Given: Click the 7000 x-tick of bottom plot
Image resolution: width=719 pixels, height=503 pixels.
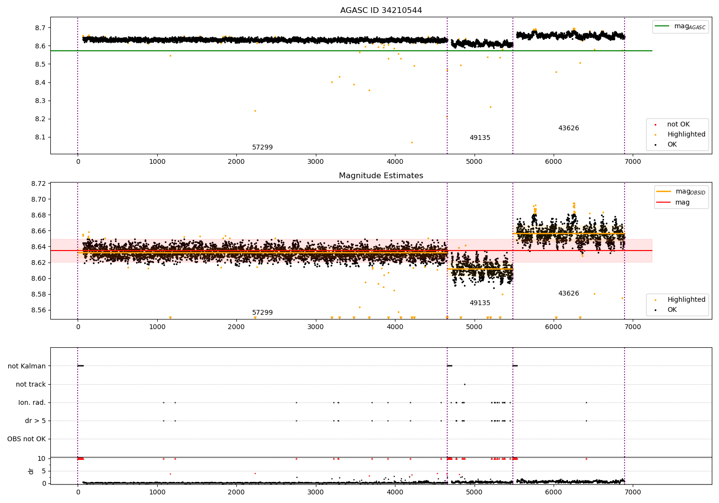Looking at the screenshot, I should [633, 492].
